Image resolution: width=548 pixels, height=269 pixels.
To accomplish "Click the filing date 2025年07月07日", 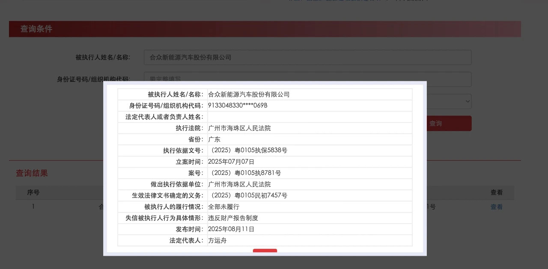I will [x=231, y=162].
